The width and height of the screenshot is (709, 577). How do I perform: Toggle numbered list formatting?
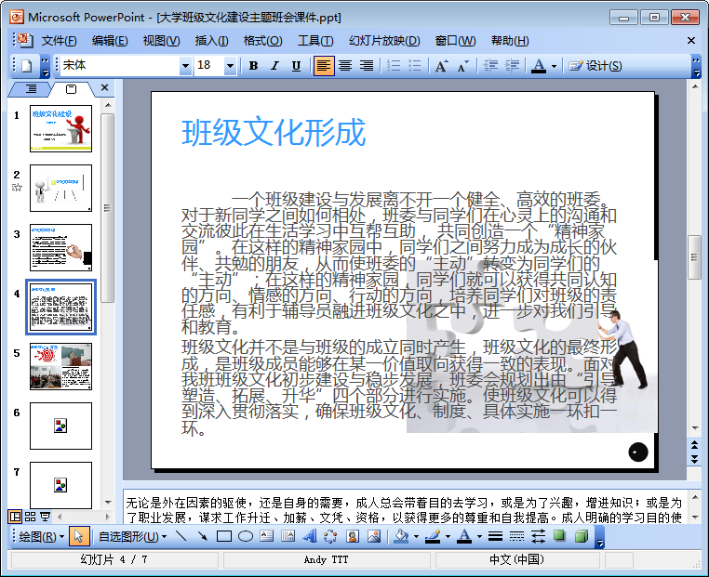coord(394,66)
